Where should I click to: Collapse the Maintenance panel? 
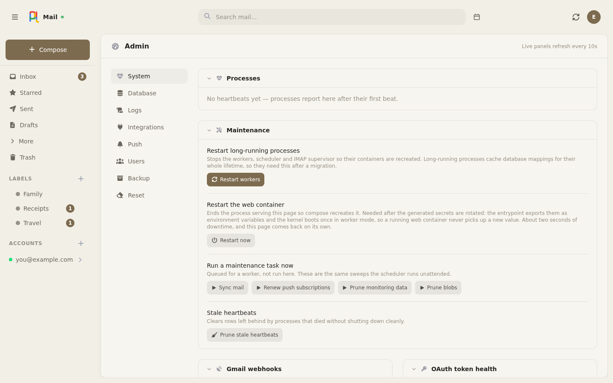209,130
